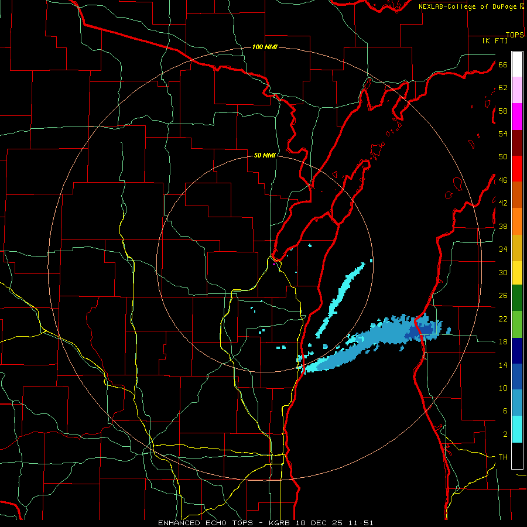
Task: Select the "10" scale label
Action: click(x=503, y=388)
